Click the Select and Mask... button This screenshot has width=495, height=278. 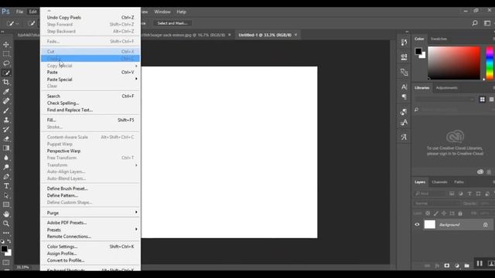[x=172, y=23]
